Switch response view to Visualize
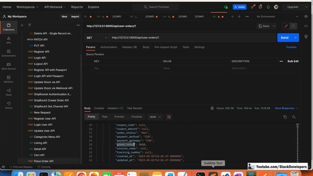313x176 pixels. (x=136, y=117)
